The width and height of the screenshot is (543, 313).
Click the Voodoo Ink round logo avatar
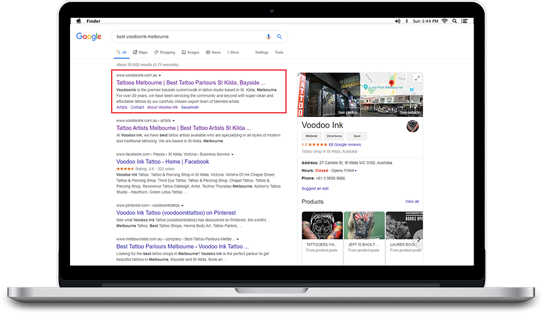pyautogui.click(x=412, y=126)
